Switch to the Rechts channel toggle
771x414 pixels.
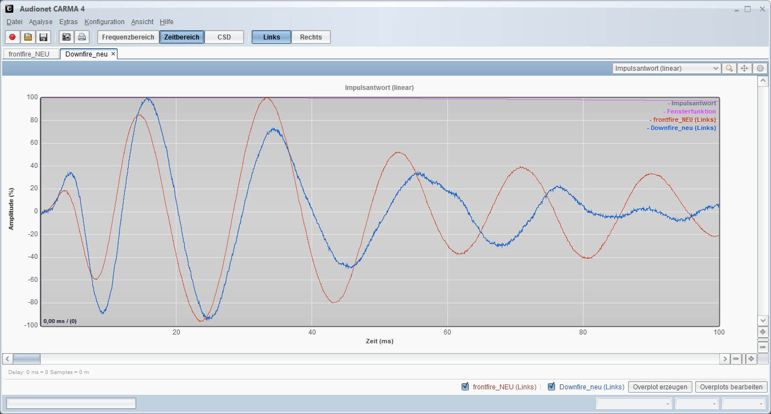[x=310, y=37]
